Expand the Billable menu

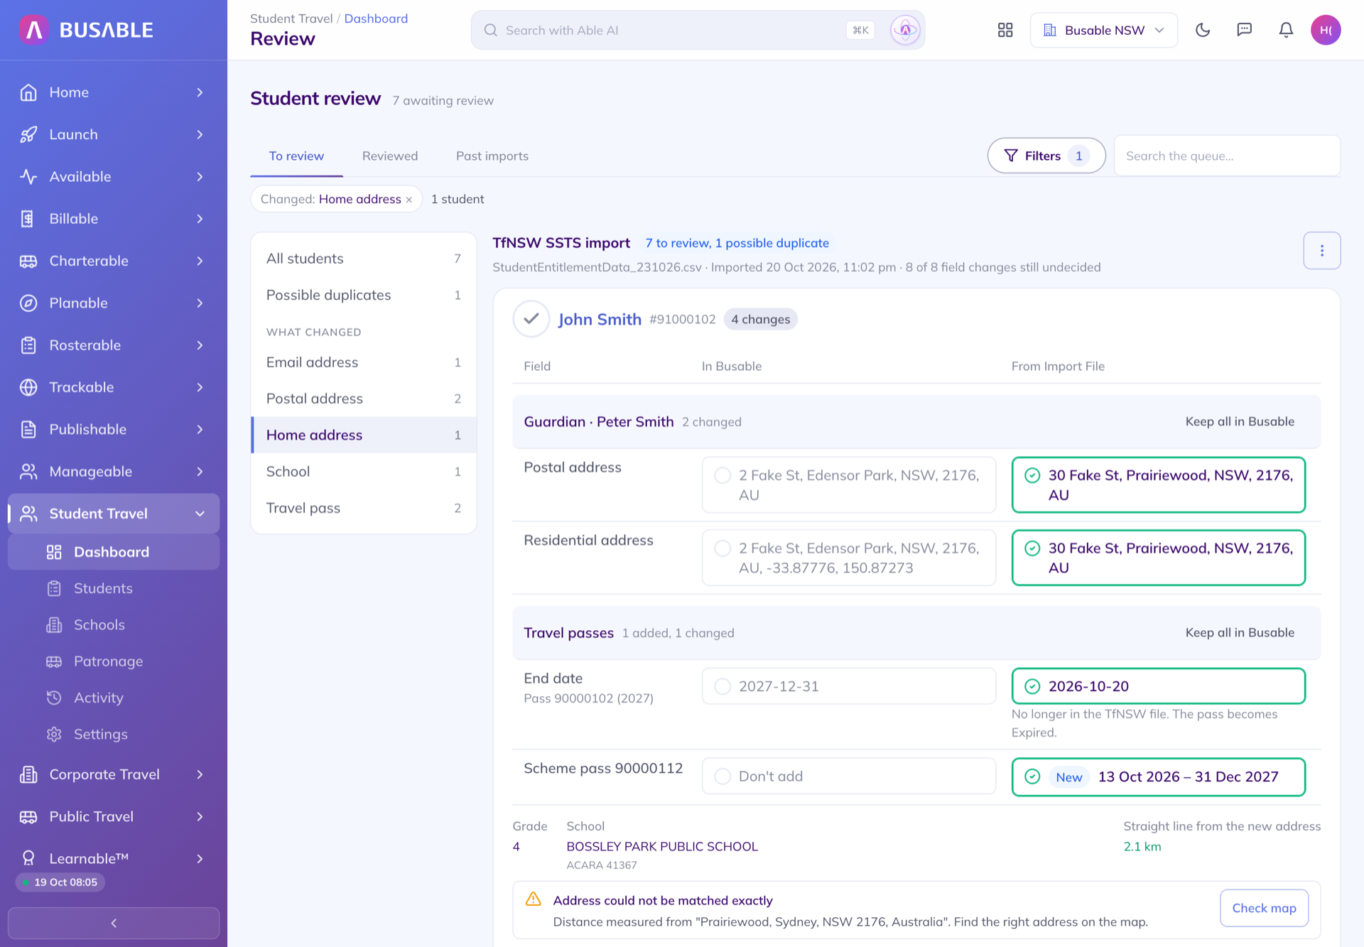(x=114, y=219)
